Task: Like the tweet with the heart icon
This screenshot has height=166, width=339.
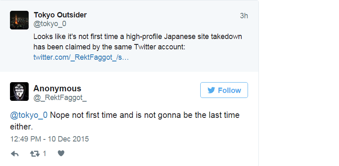Action: point(61,154)
